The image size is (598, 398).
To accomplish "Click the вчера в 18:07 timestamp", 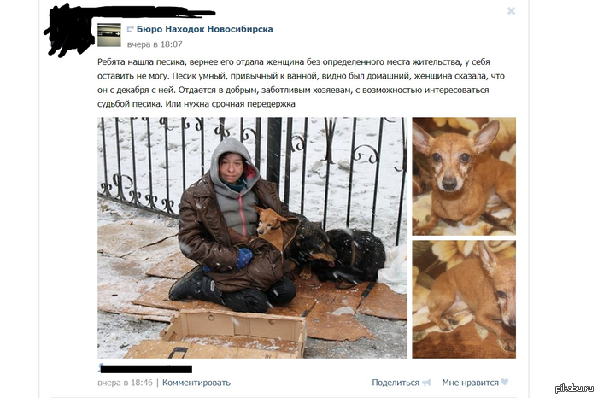I will [155, 44].
